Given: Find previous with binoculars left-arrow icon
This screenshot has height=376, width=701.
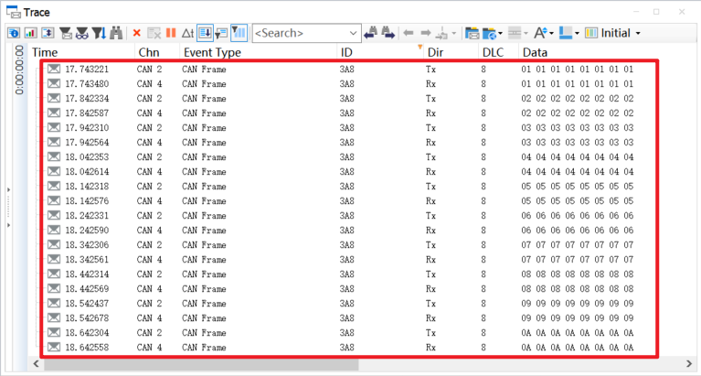Looking at the screenshot, I should tap(371, 33).
